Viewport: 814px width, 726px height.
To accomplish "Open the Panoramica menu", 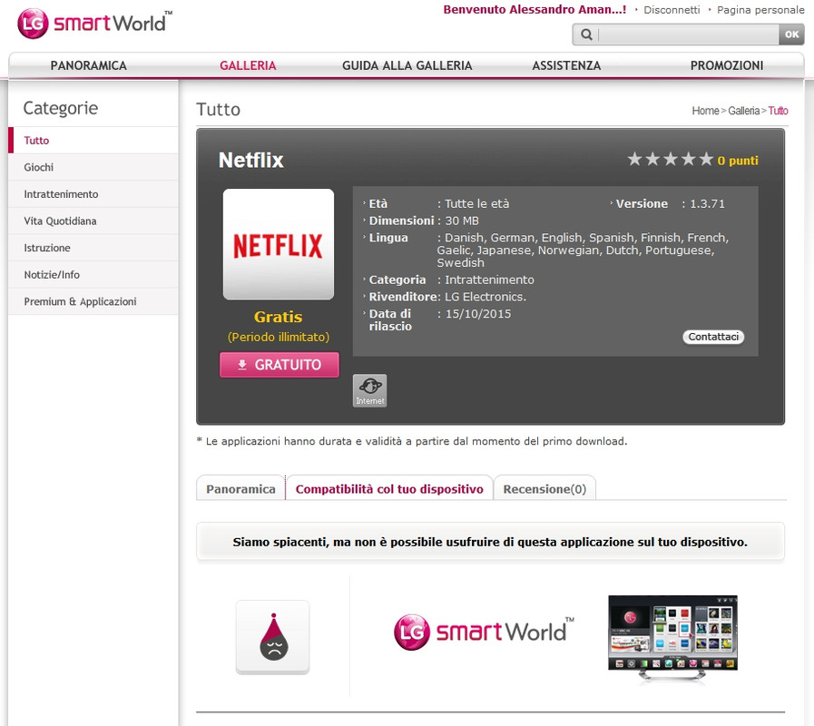I will click(89, 65).
